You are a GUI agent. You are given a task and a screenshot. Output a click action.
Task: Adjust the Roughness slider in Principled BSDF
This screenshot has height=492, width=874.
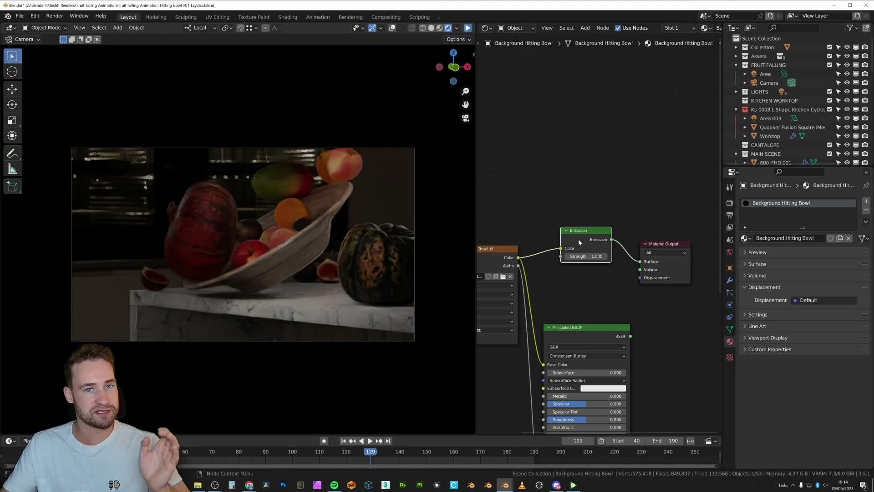click(587, 420)
